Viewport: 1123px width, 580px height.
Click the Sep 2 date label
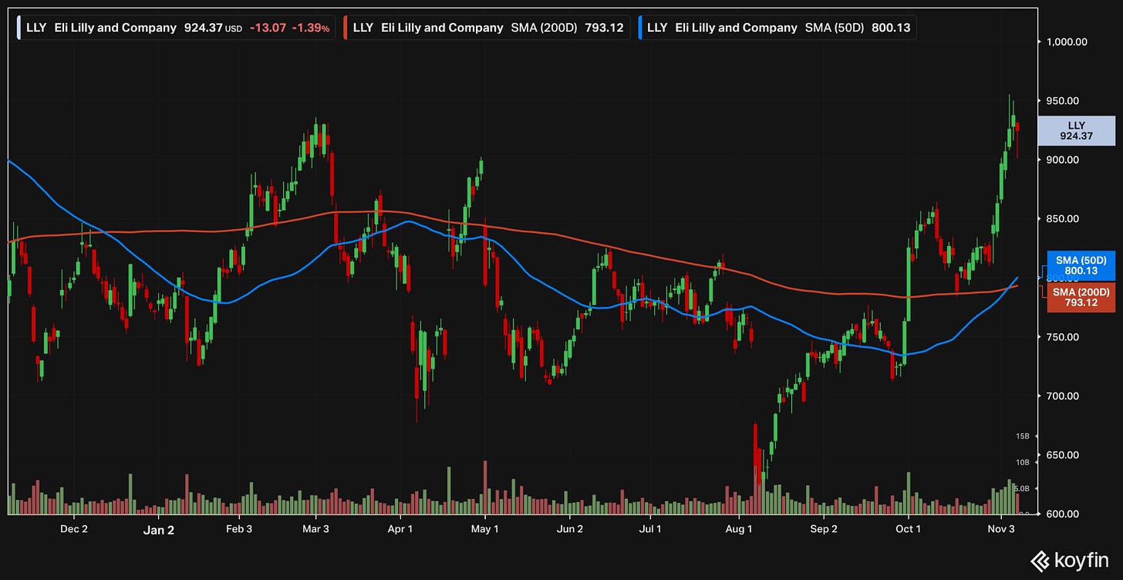pos(824,529)
